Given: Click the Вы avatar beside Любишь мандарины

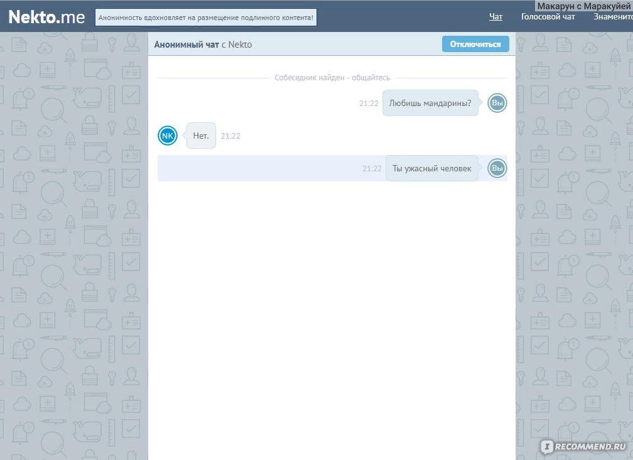Looking at the screenshot, I should click(x=497, y=103).
